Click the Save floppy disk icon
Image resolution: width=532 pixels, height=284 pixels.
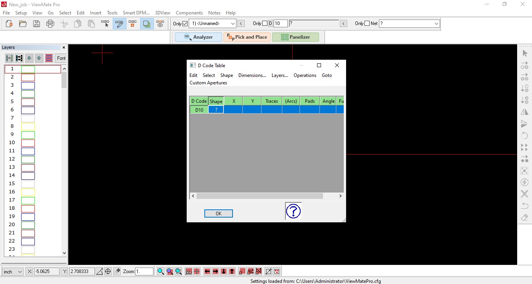point(36,24)
